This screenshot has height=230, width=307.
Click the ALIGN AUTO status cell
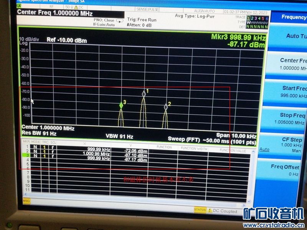pos(204,11)
